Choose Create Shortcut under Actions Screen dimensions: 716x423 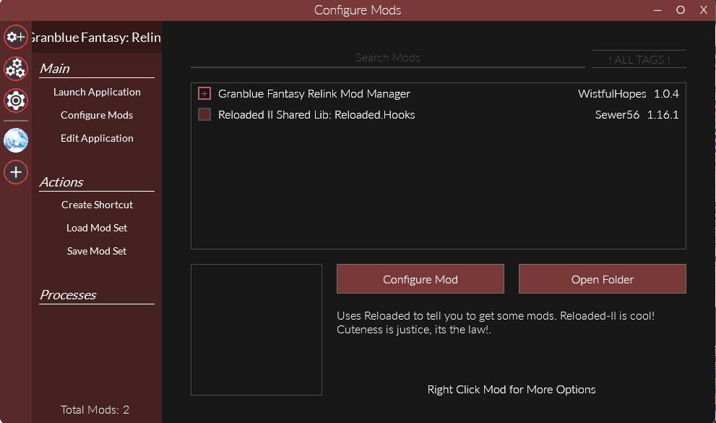(97, 205)
